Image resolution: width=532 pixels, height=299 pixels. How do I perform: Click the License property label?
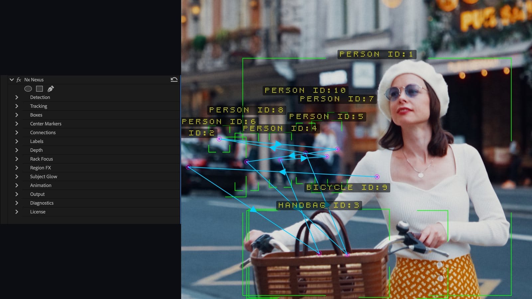38,212
